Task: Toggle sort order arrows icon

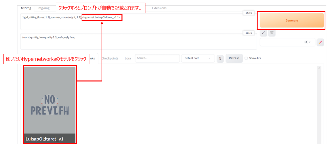Action: click(x=220, y=58)
